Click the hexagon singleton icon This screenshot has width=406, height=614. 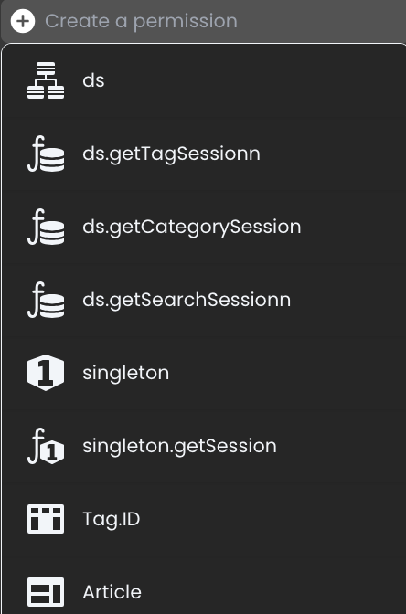pyautogui.click(x=46, y=373)
